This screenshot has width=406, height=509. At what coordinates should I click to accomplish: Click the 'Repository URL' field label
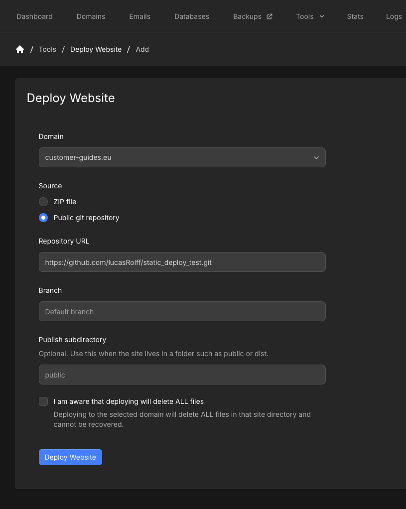click(64, 241)
